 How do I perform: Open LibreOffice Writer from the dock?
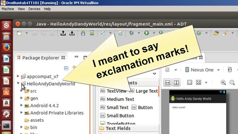click(6, 59)
